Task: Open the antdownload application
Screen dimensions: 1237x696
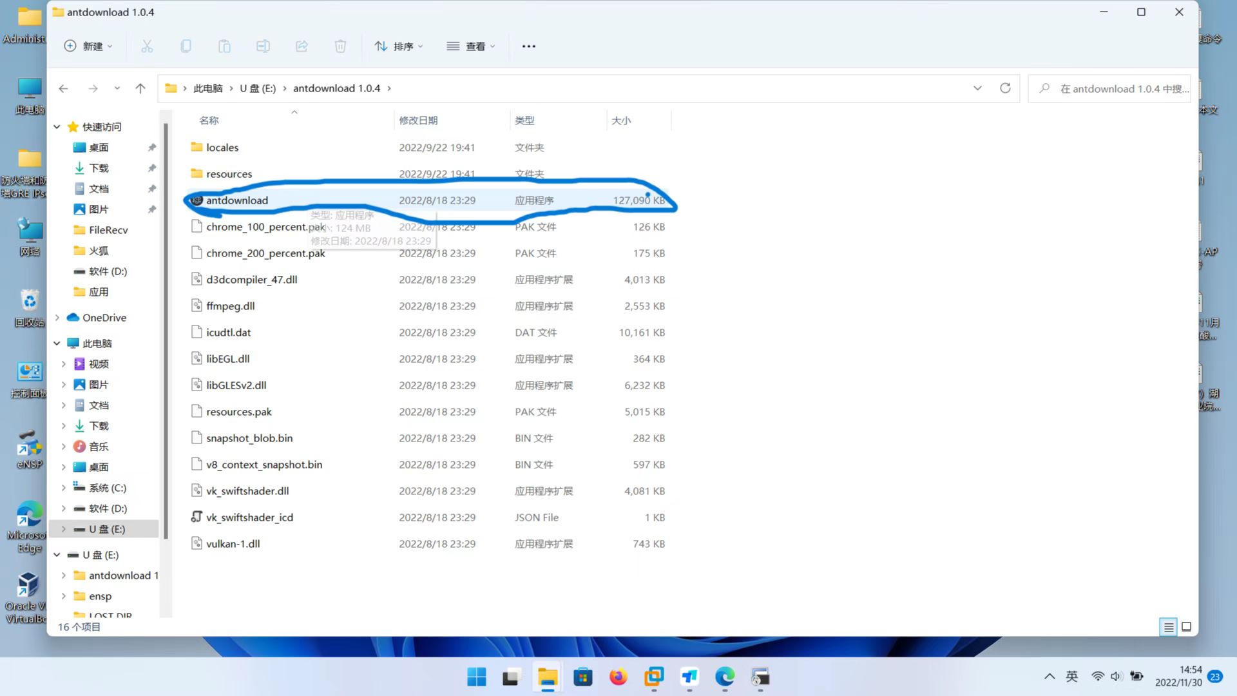Action: coord(237,200)
